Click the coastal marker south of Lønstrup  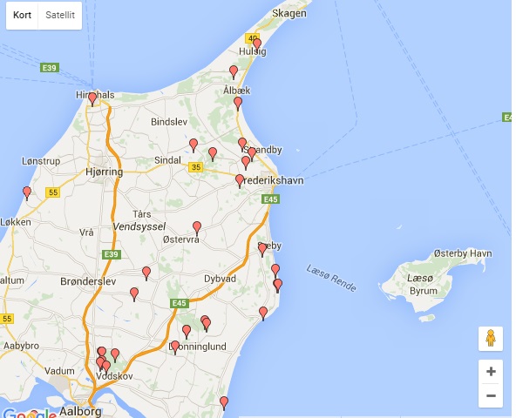27,193
